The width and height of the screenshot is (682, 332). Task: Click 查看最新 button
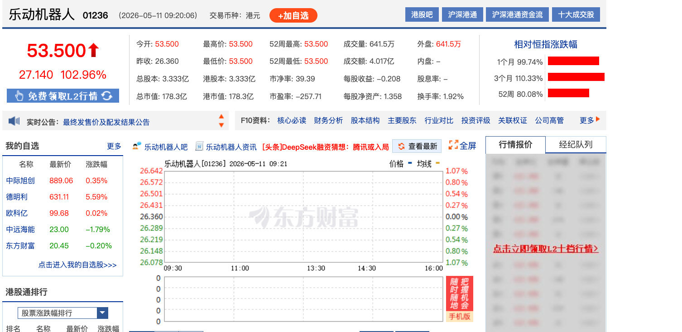tap(417, 146)
